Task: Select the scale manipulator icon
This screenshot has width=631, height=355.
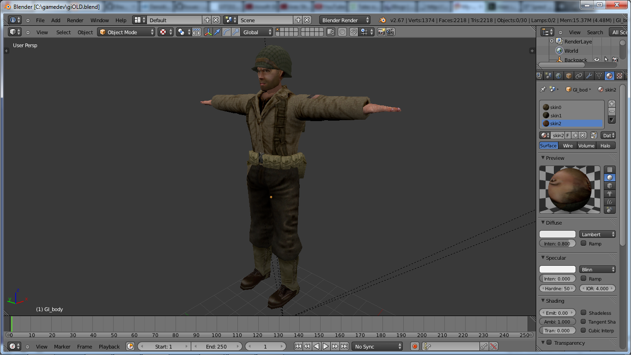Action: [x=236, y=32]
